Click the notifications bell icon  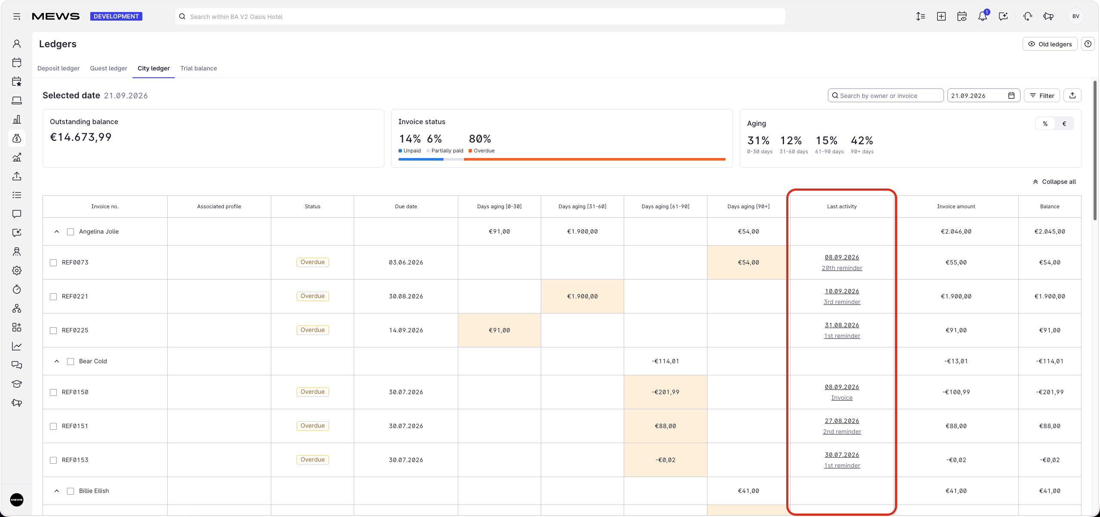(982, 16)
